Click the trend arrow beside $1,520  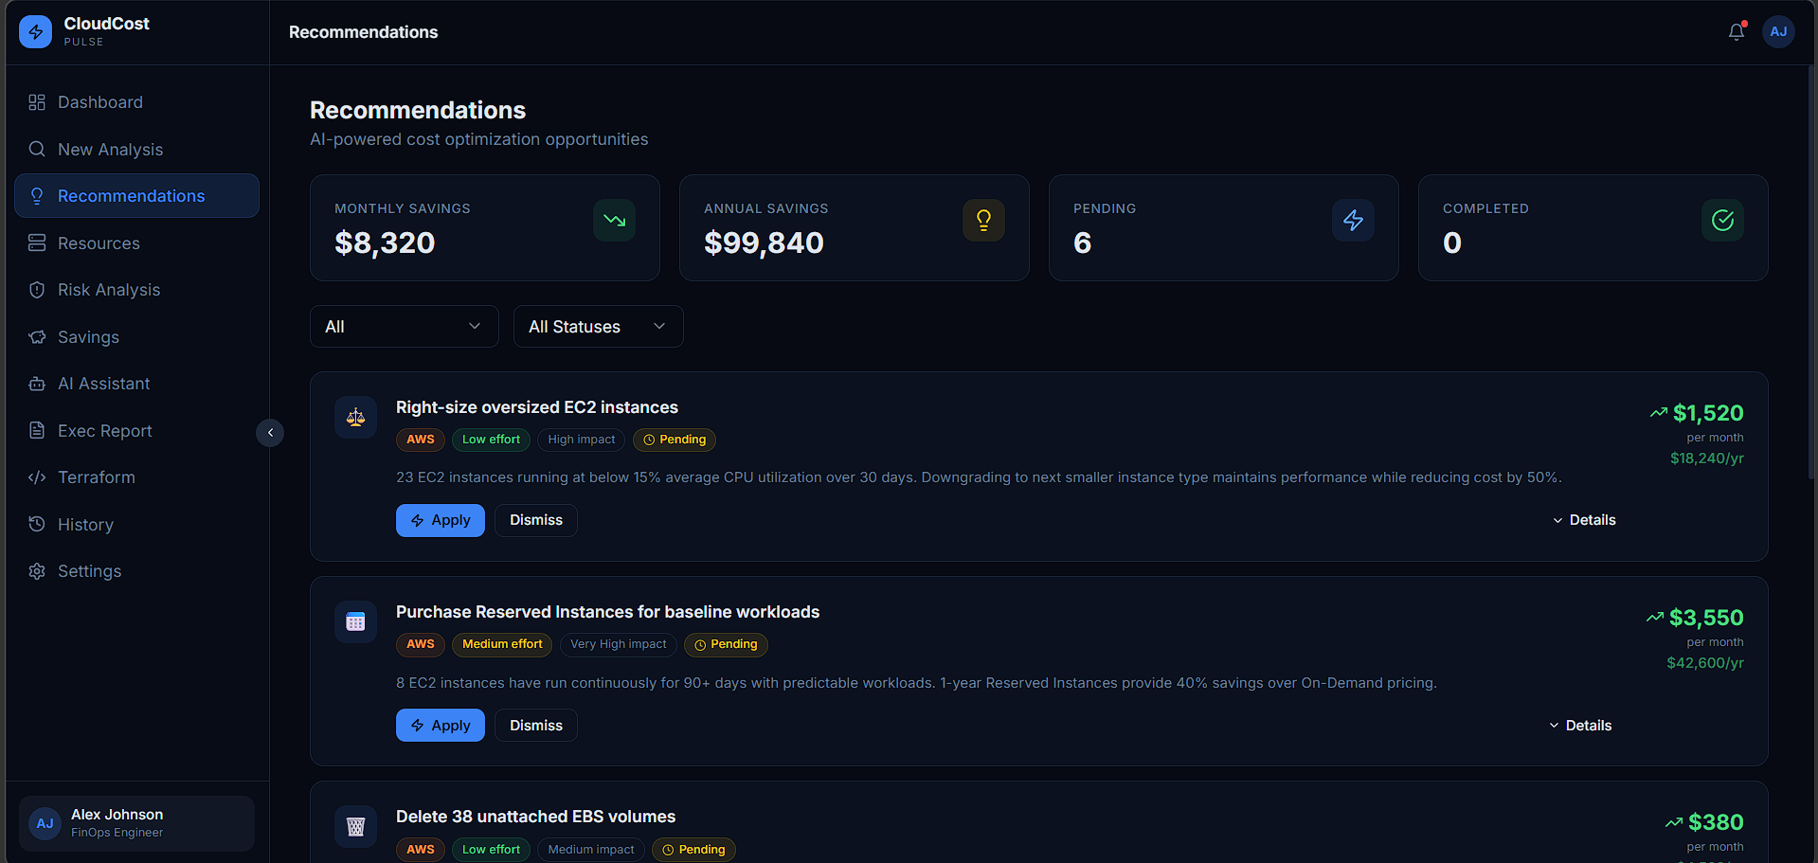[1658, 413]
